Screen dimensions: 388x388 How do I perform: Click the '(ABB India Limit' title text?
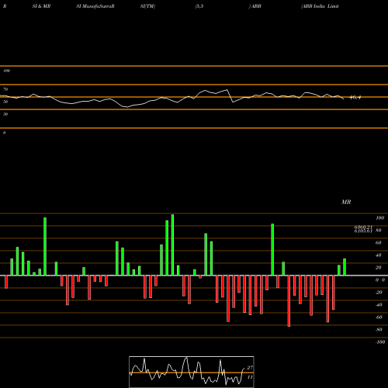pyautogui.click(x=320, y=6)
